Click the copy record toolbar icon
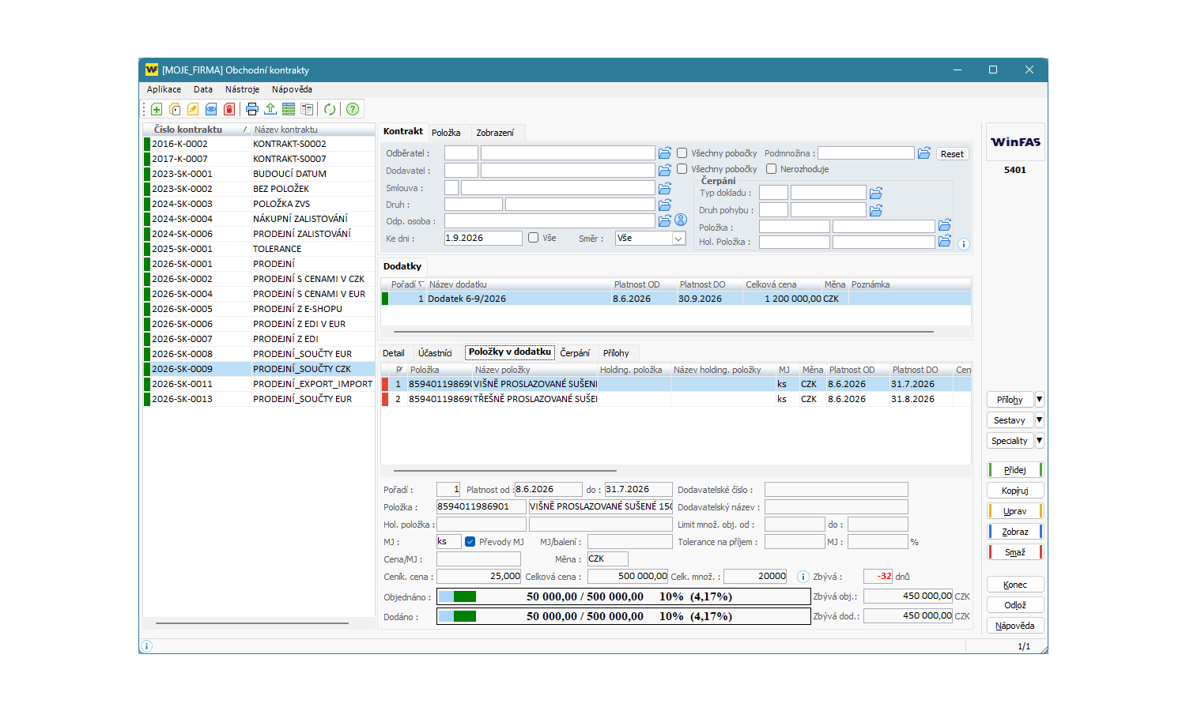 point(175,109)
